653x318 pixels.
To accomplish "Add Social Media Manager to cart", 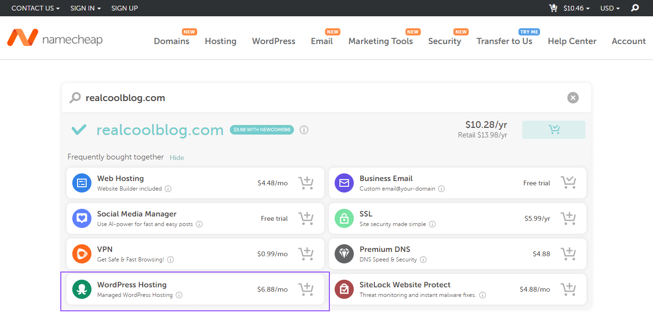I will coord(306,218).
